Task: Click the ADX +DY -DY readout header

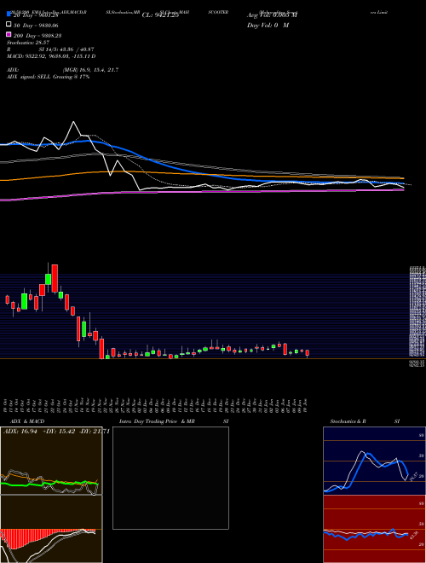Action: (56, 431)
